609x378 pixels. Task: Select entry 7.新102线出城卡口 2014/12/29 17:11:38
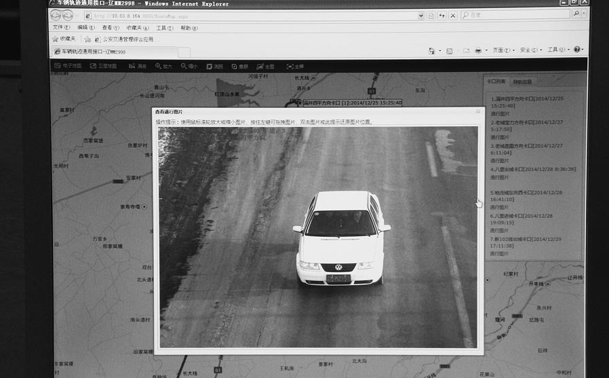pos(526,242)
